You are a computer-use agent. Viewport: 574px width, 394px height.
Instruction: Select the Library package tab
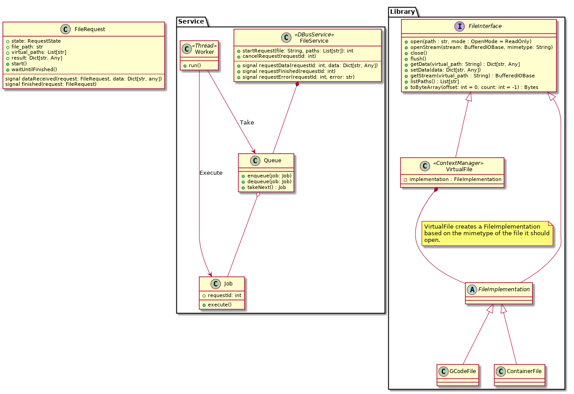click(403, 11)
